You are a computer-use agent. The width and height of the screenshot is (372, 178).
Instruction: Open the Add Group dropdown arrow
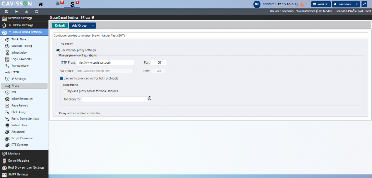coord(93,25)
